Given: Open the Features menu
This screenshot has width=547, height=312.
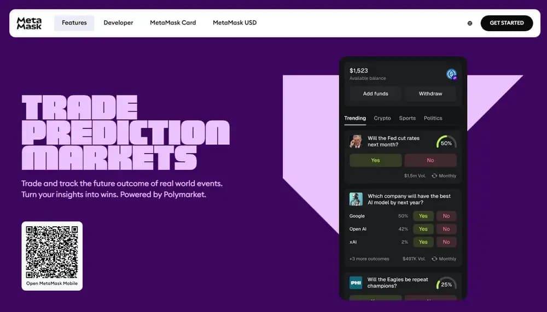Looking at the screenshot, I should (74, 22).
